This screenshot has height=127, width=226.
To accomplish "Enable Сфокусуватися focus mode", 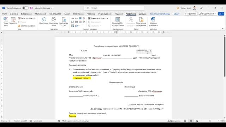I will coord(174,121).
